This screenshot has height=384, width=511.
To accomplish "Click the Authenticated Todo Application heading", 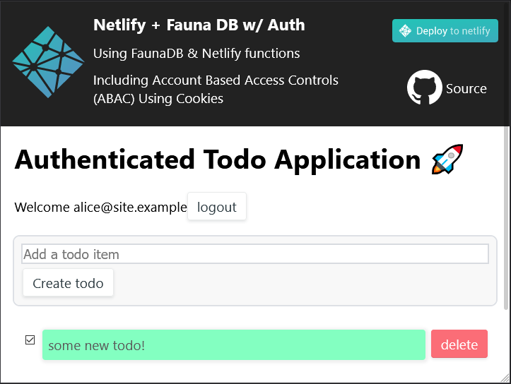I will tap(218, 160).
